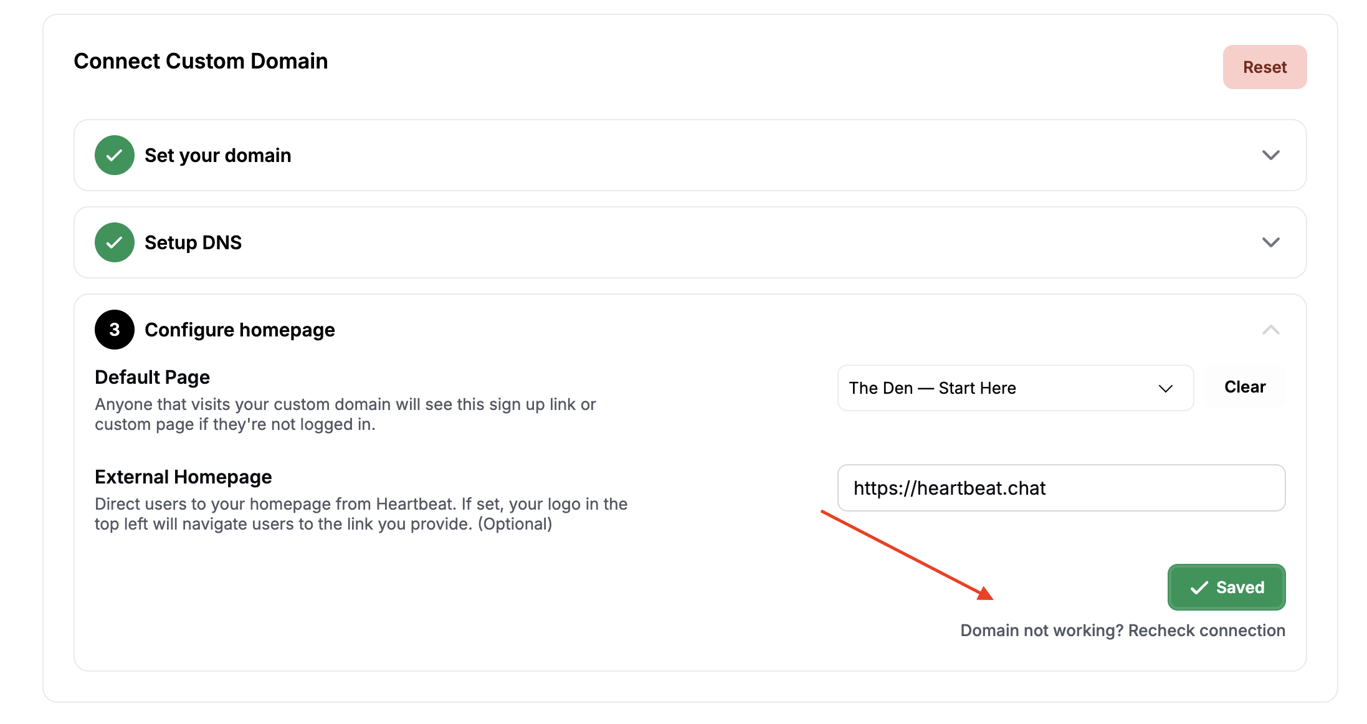Screen dimensions: 1367x724
Task: Click the green checkmark beside Set your domain
Action: point(115,155)
